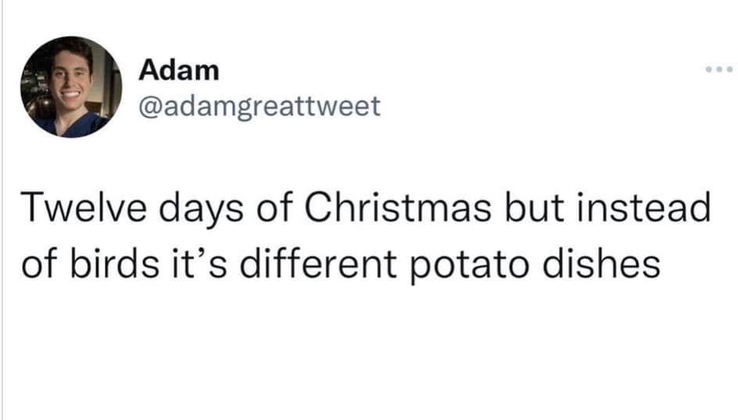Click the blank area below the tweet text

coord(367,351)
